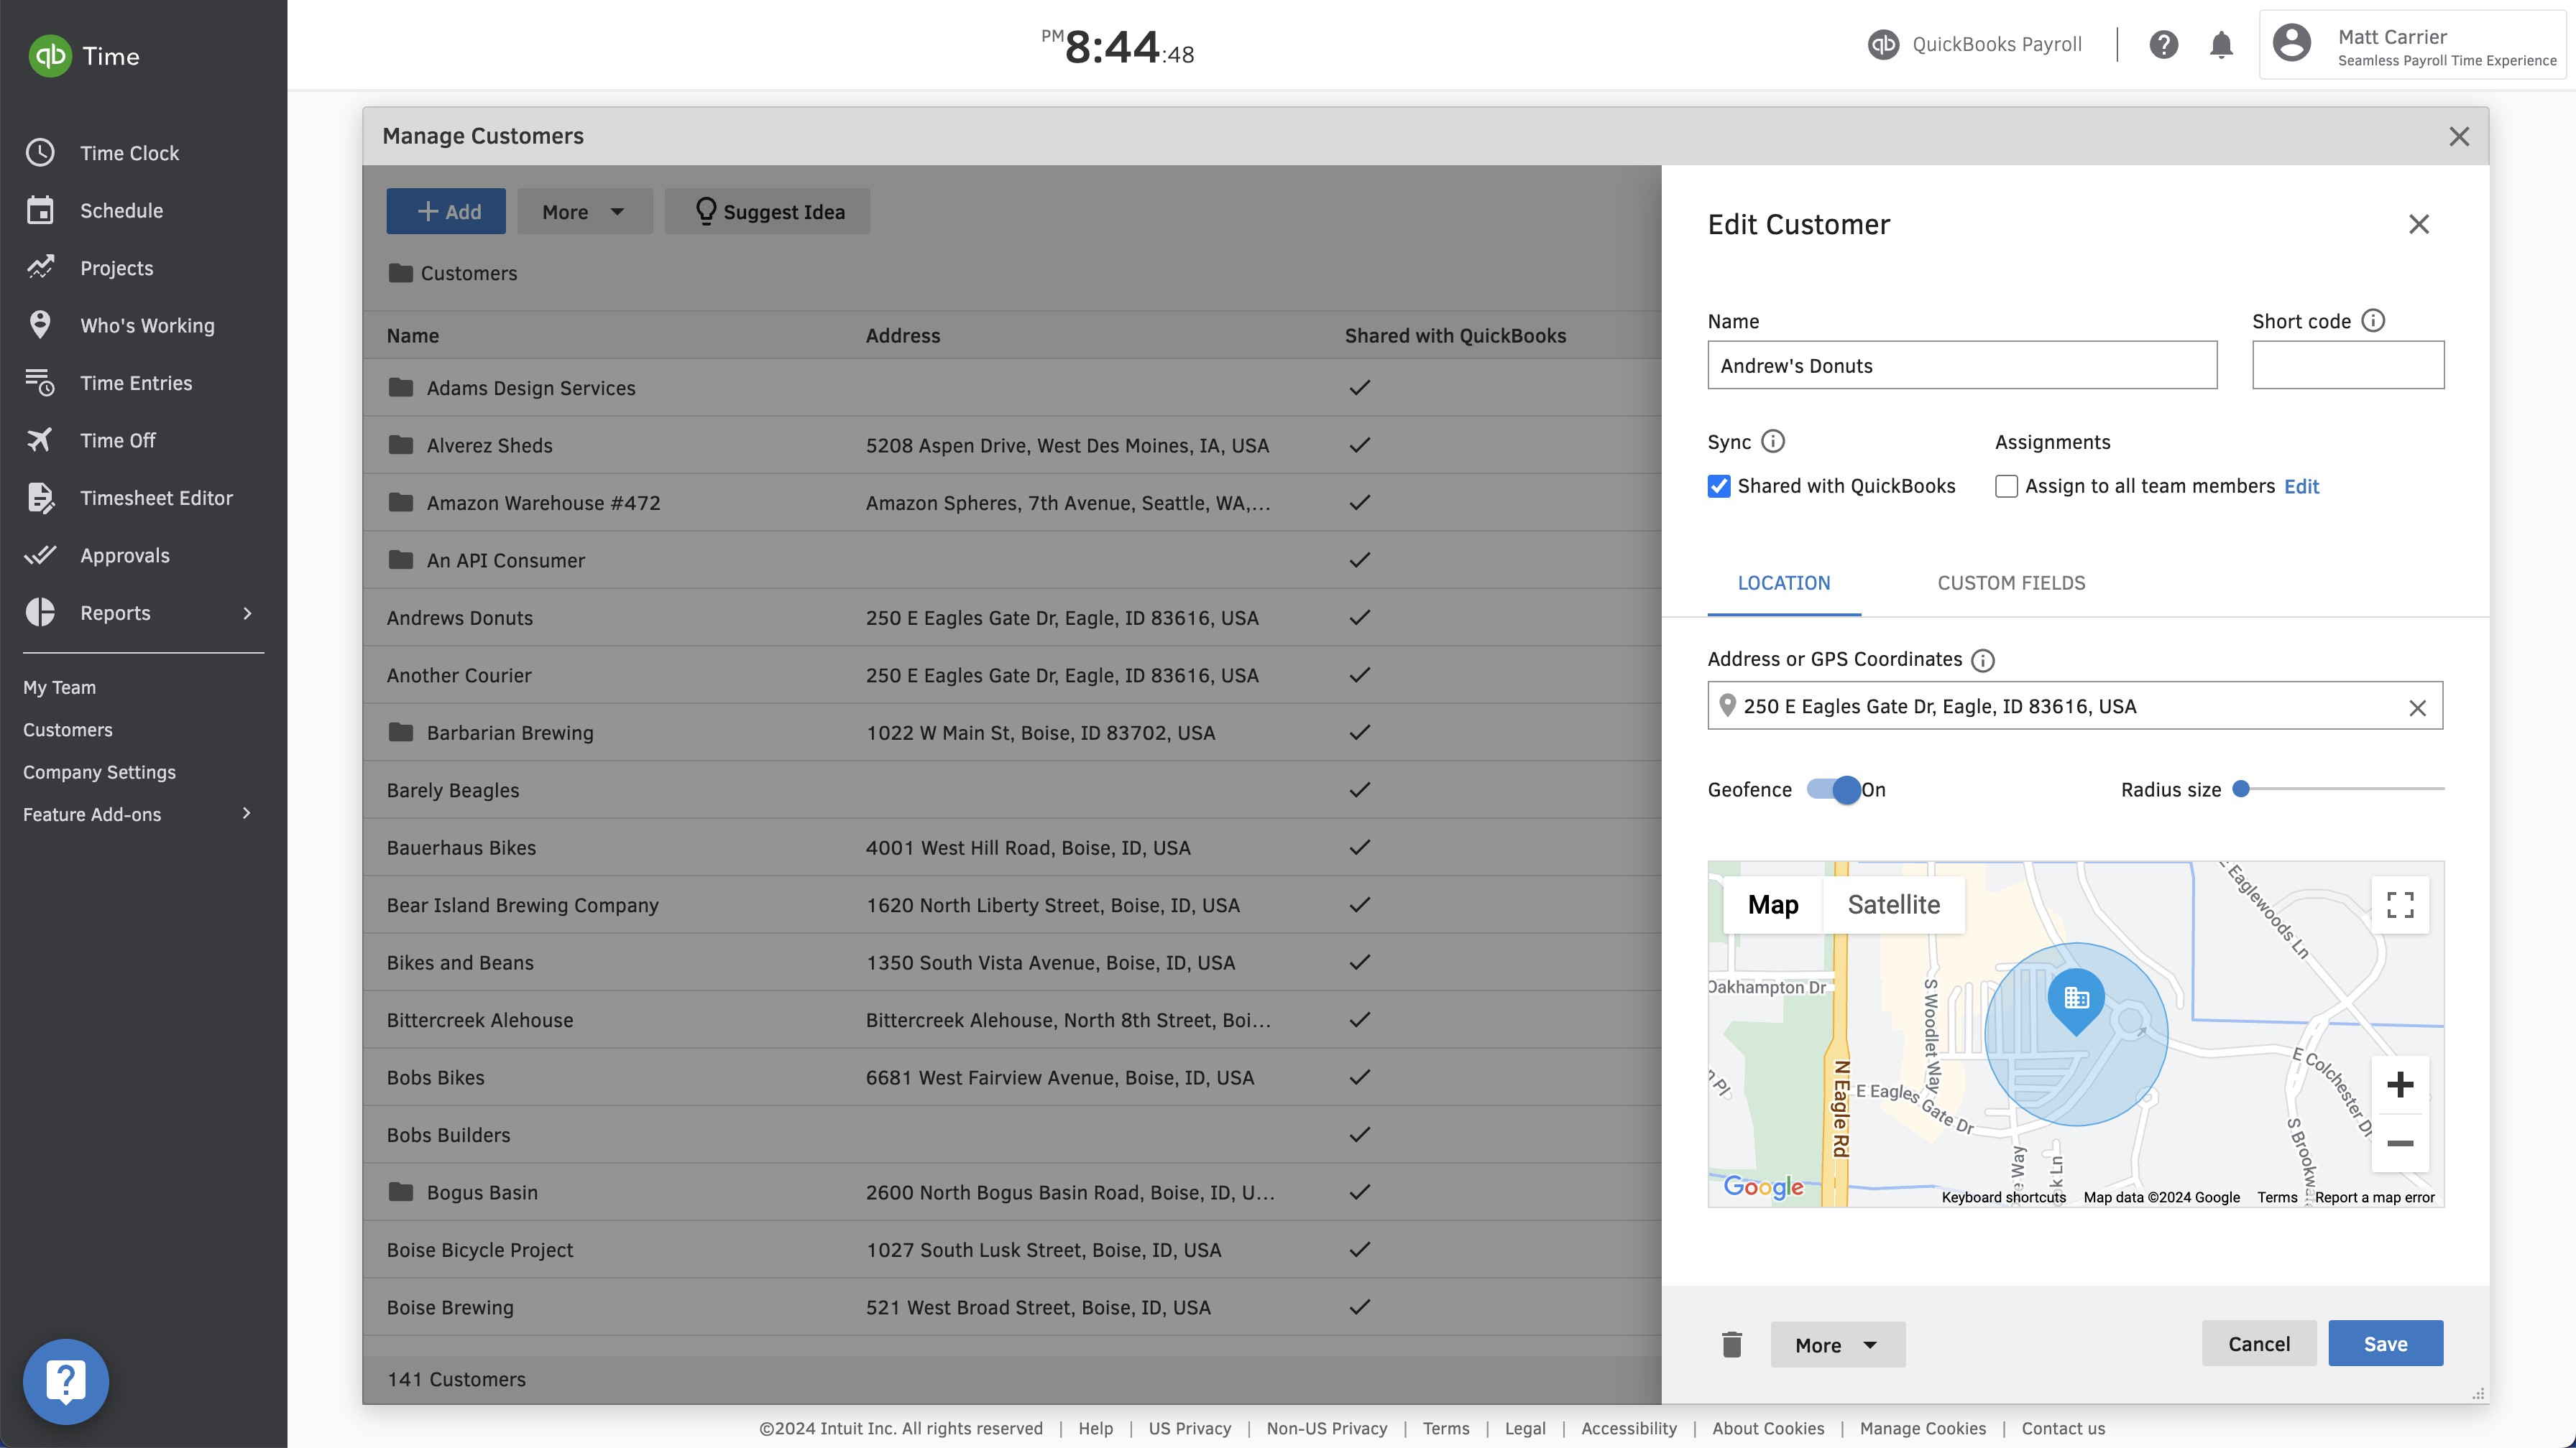Uncheck Shared with QuickBooks
The width and height of the screenshot is (2576, 1448).
point(1719,487)
